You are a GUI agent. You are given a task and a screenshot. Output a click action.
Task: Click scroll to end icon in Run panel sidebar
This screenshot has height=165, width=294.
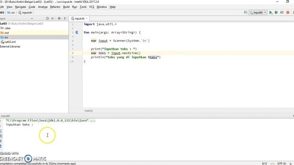coord(1,136)
